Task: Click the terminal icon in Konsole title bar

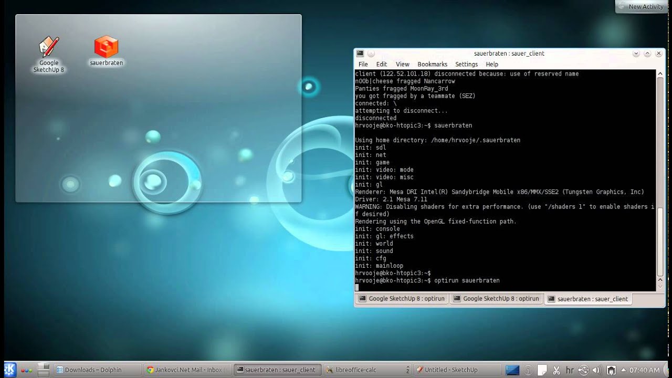Action: 360,53
